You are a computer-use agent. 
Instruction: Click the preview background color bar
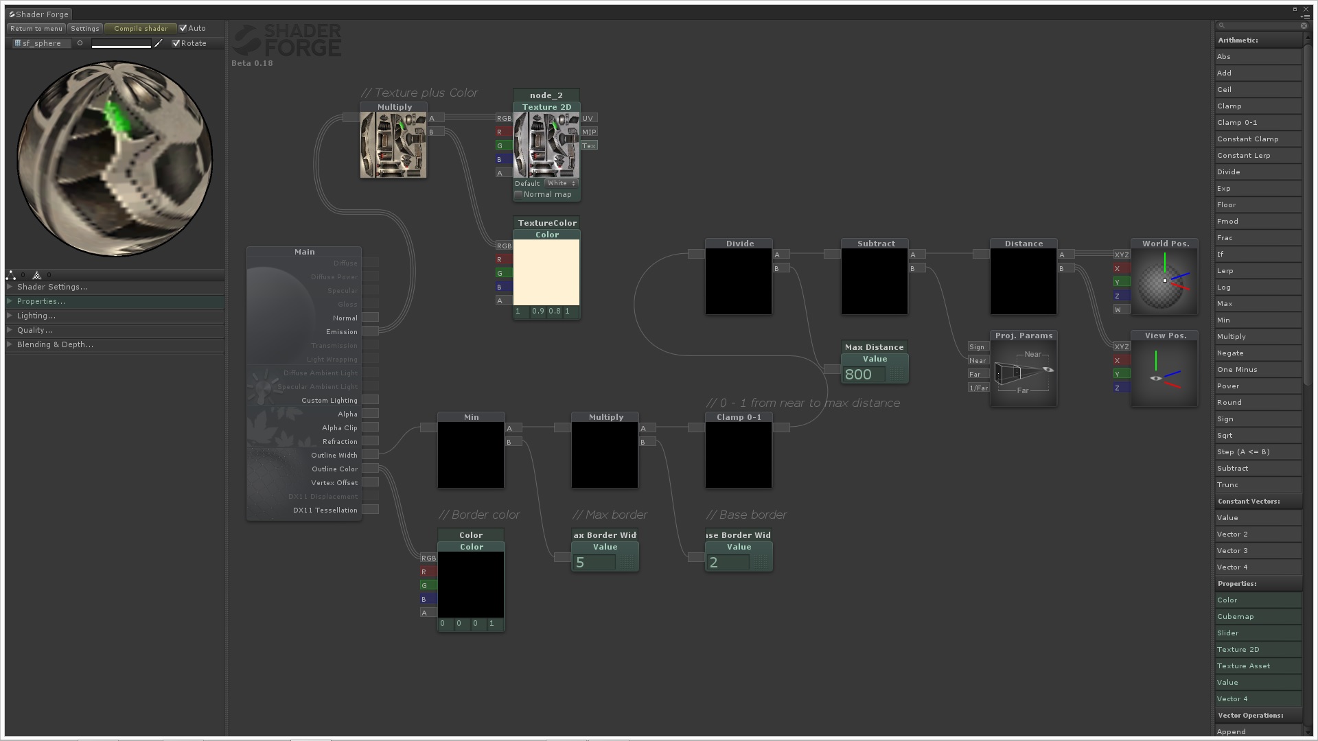[x=122, y=43]
